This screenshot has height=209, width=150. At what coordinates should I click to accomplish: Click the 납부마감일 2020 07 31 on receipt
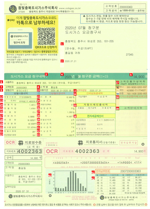click(22, 191)
